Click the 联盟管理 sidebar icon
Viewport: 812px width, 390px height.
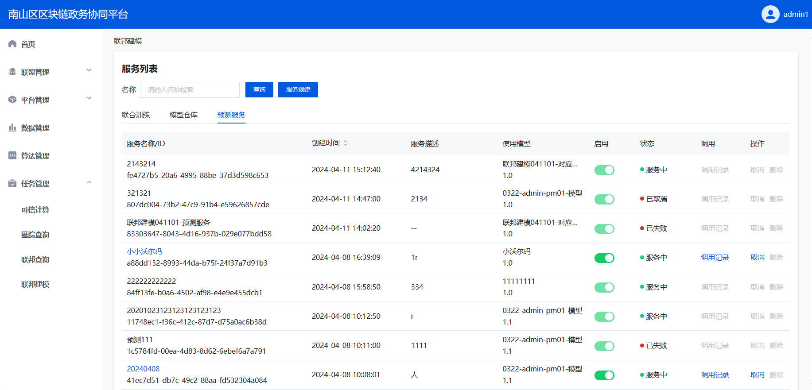point(12,72)
